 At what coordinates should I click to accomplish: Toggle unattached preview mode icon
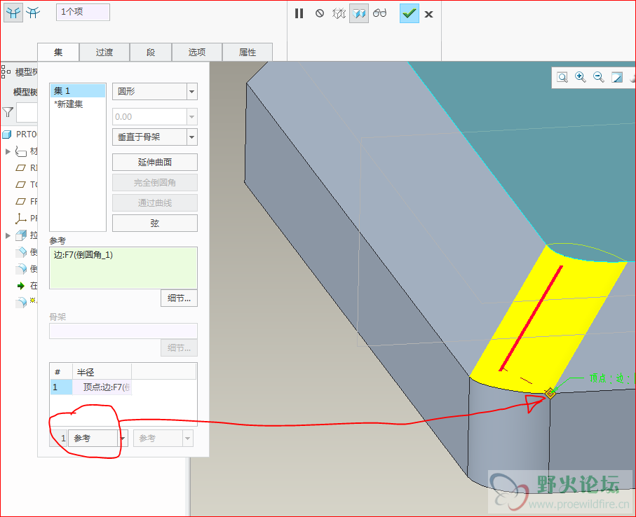coord(339,14)
